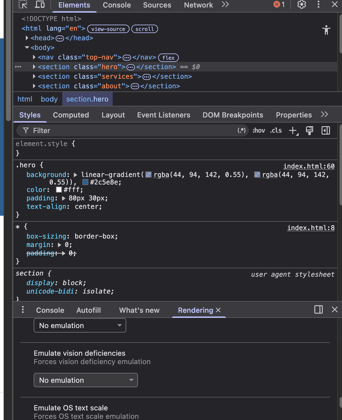The width and height of the screenshot is (342, 420).
Task: Expand the head element node
Action: [x=27, y=38]
